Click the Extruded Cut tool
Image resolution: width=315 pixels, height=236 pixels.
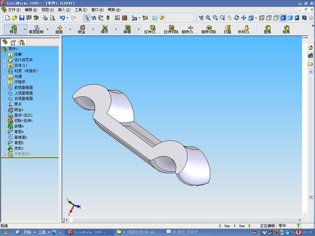click(171, 29)
